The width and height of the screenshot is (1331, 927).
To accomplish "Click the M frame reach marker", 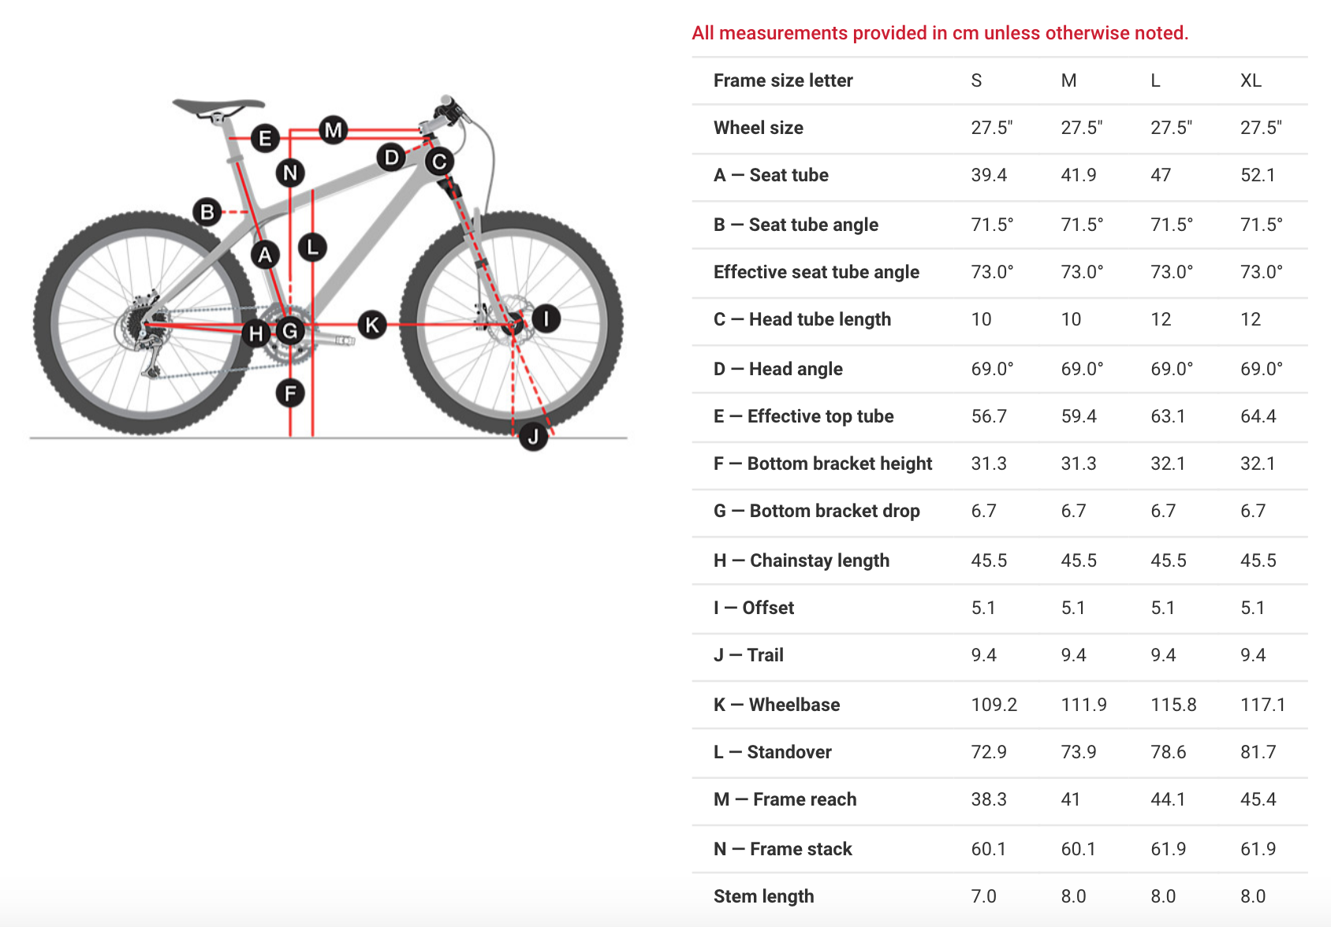I will tap(334, 130).
